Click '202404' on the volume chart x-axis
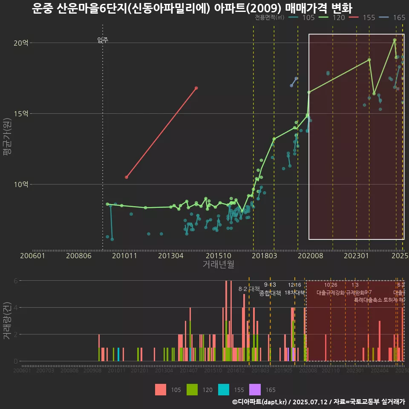 [380, 370]
